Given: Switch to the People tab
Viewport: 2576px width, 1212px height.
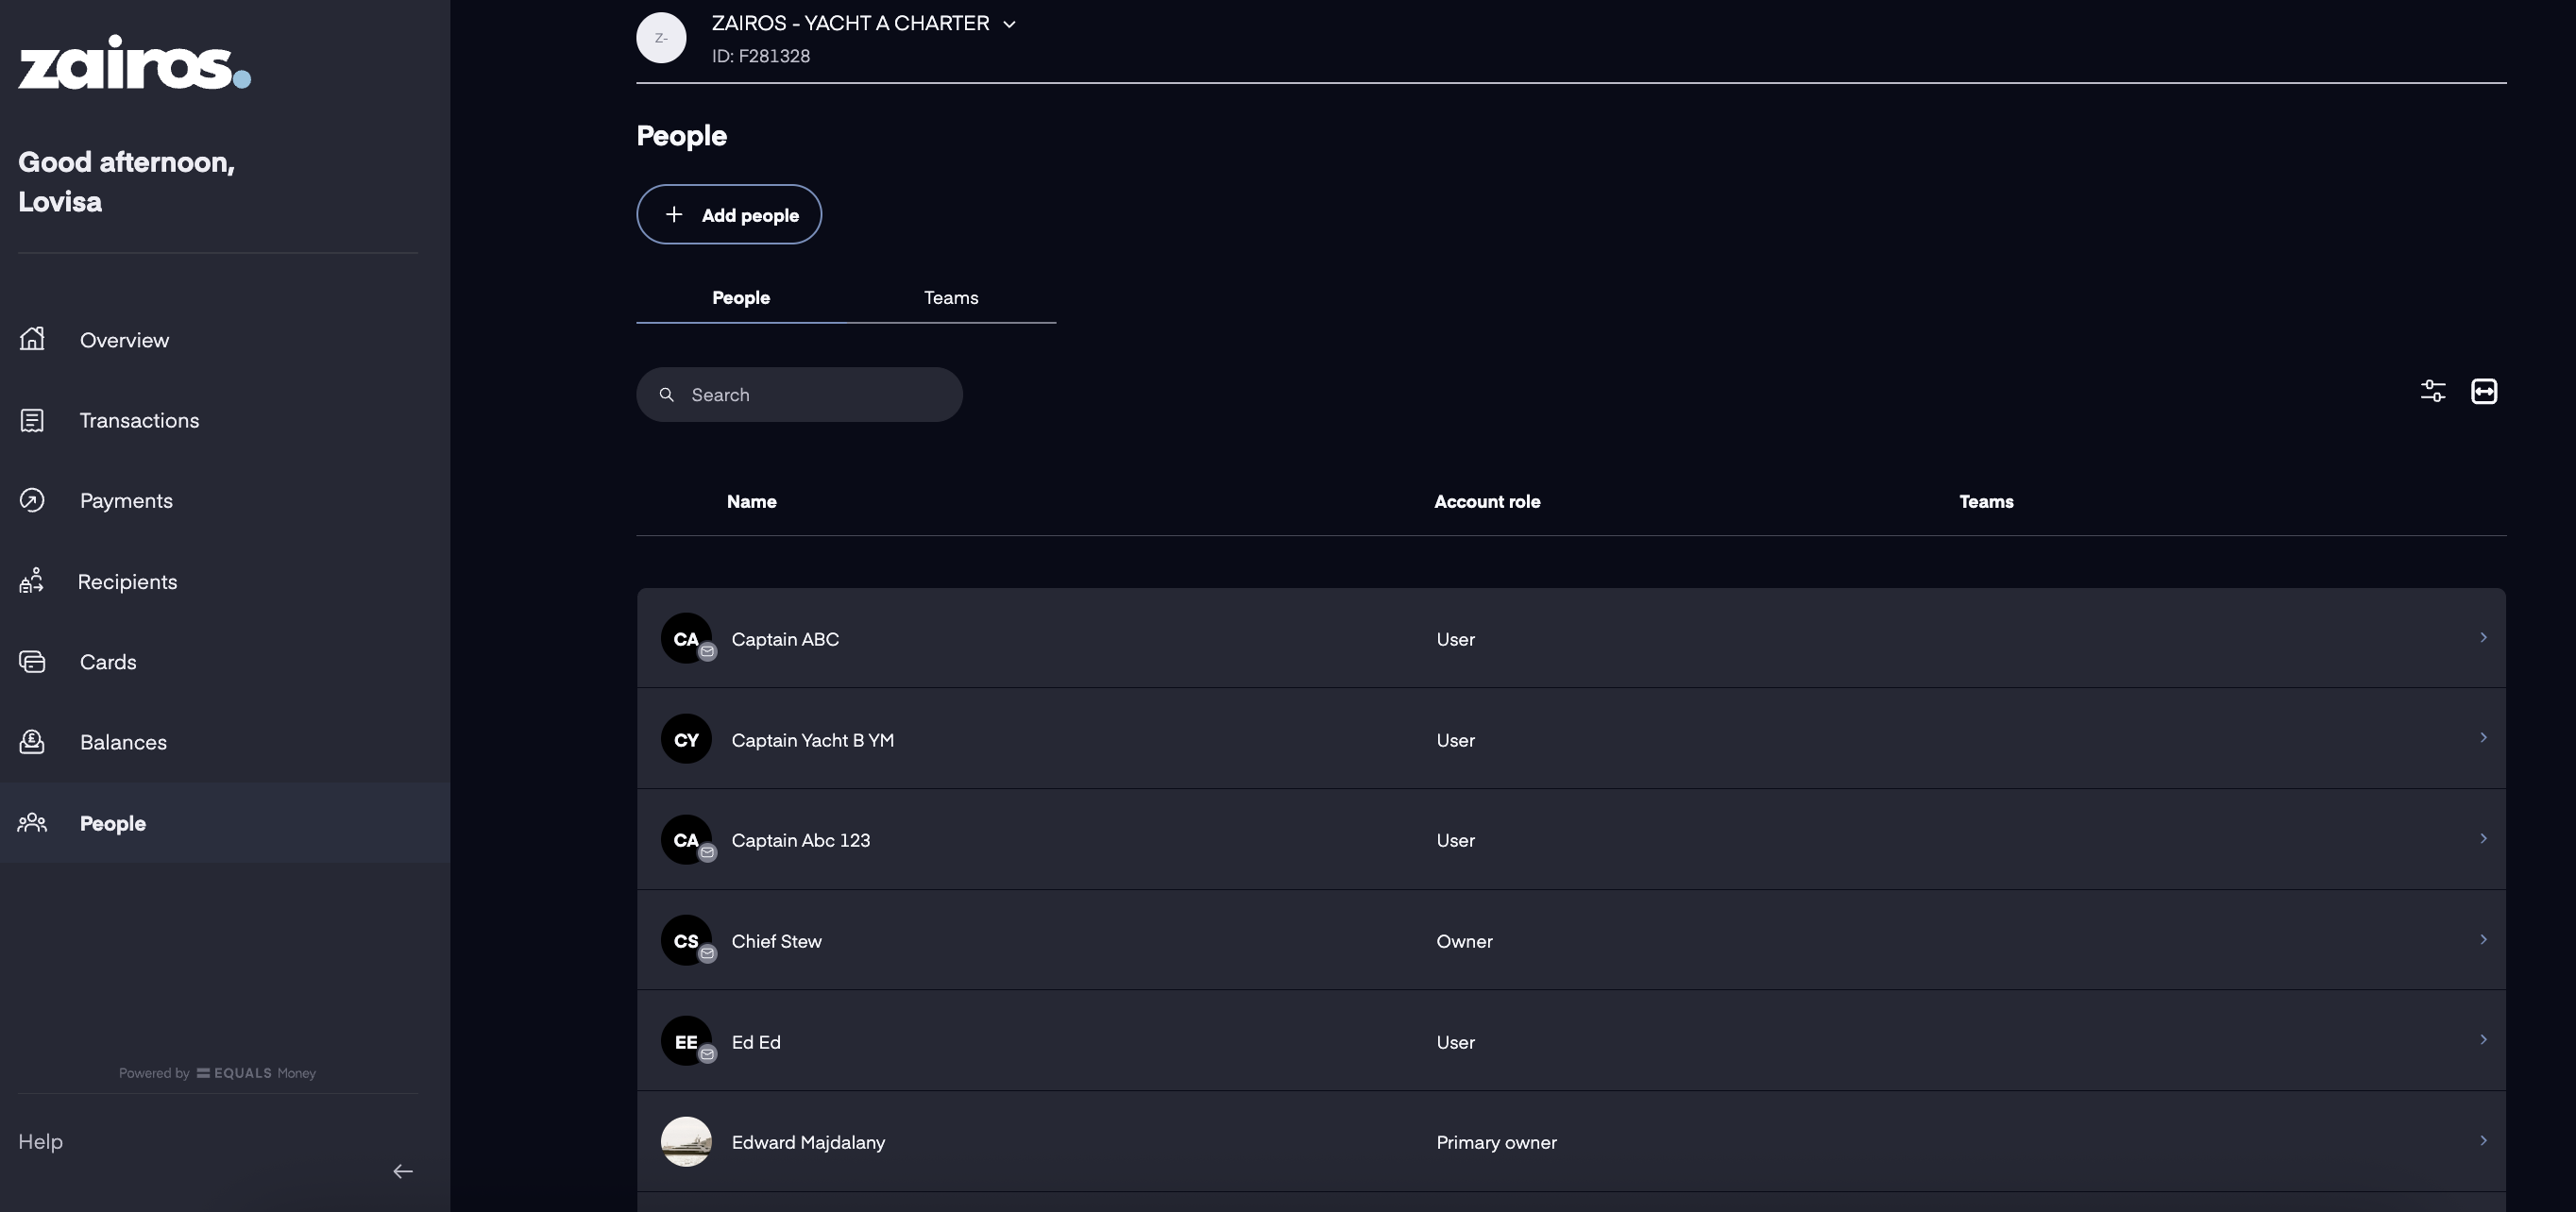Looking at the screenshot, I should click(x=741, y=298).
